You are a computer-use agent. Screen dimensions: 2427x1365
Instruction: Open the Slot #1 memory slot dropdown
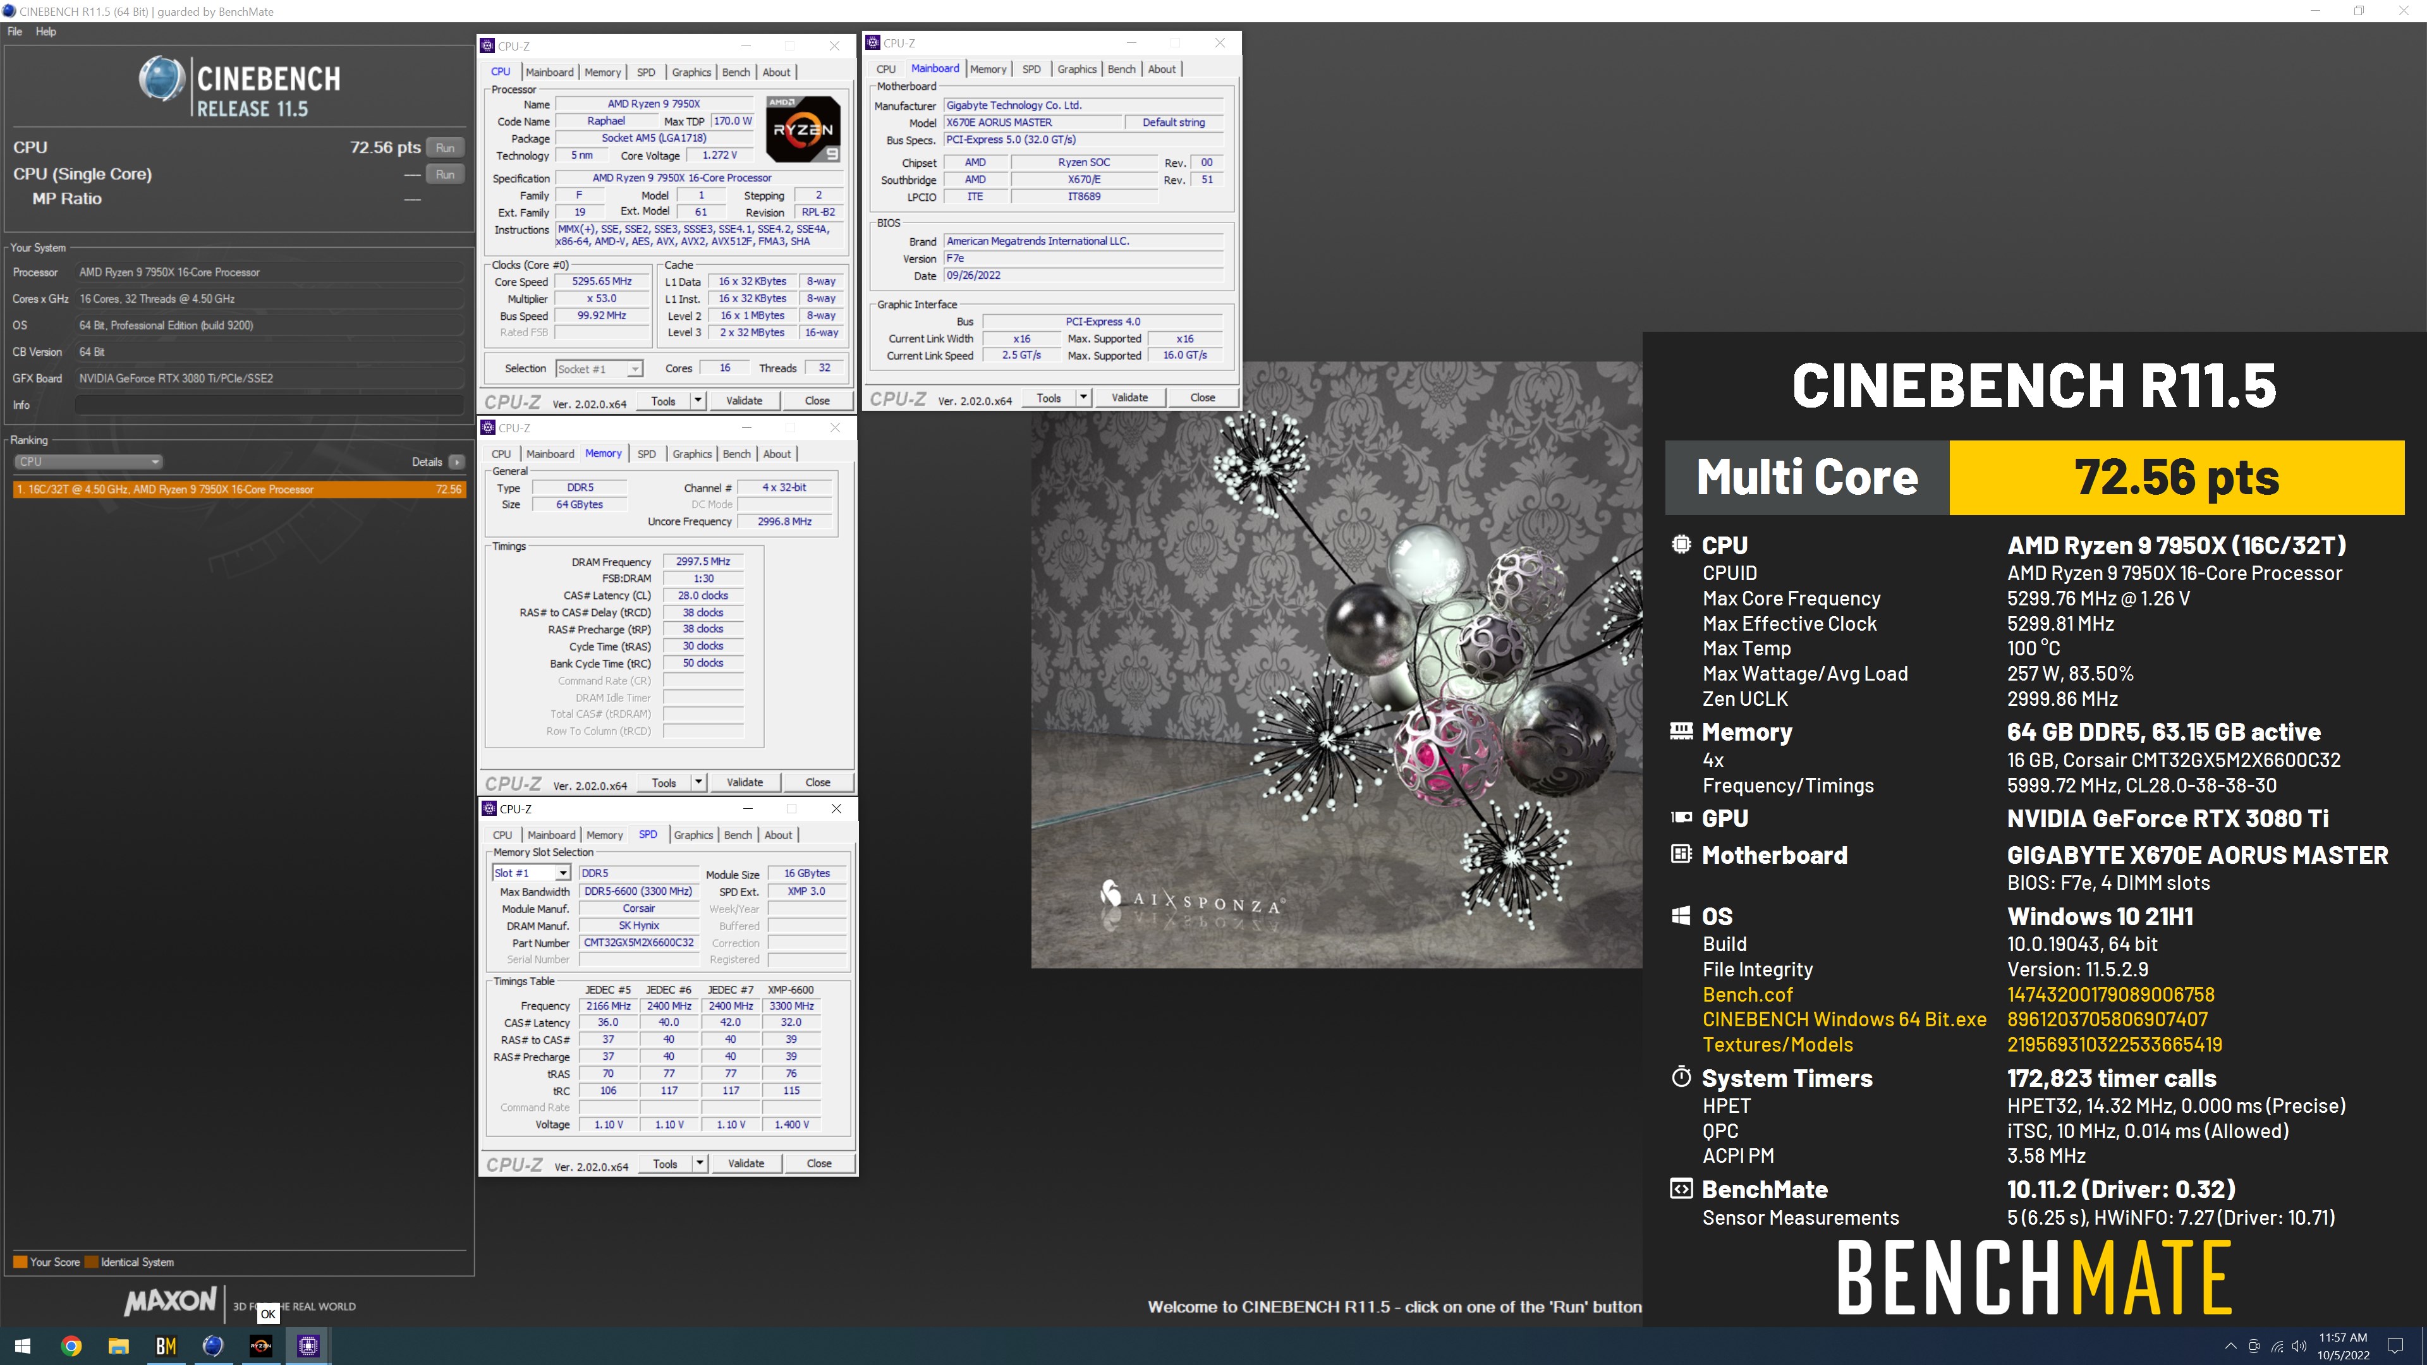tap(532, 873)
